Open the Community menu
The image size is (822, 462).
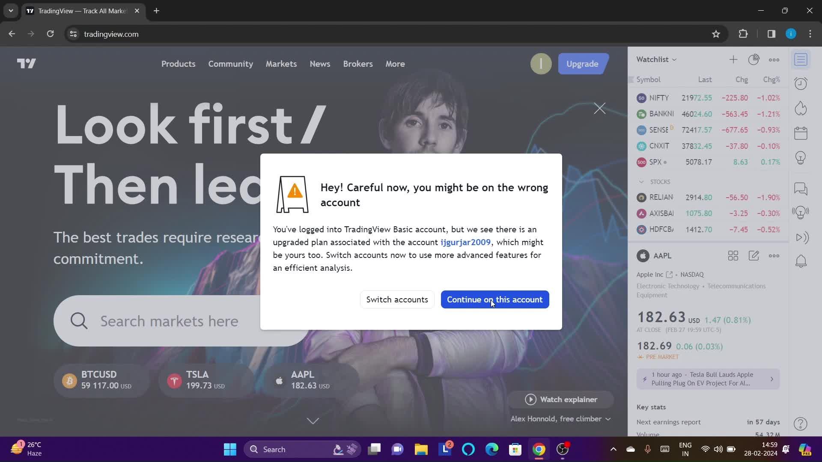pos(230,64)
